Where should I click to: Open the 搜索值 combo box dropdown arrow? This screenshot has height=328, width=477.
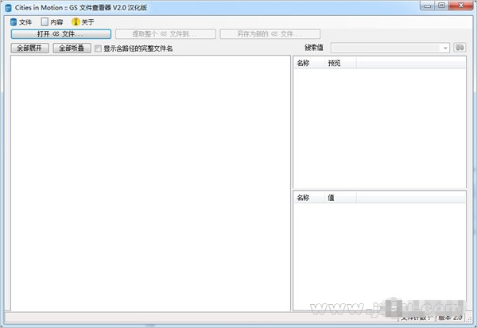point(445,48)
